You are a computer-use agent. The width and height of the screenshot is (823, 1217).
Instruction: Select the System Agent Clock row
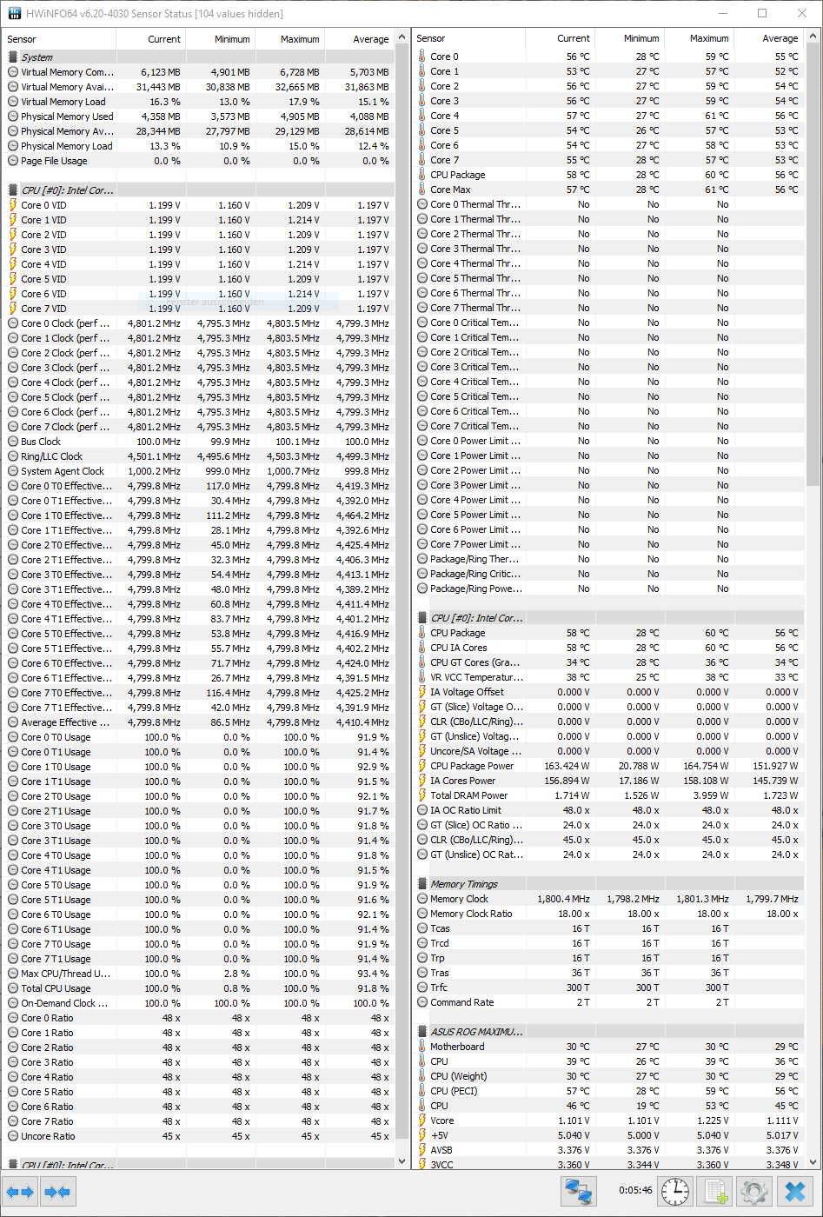(198, 471)
